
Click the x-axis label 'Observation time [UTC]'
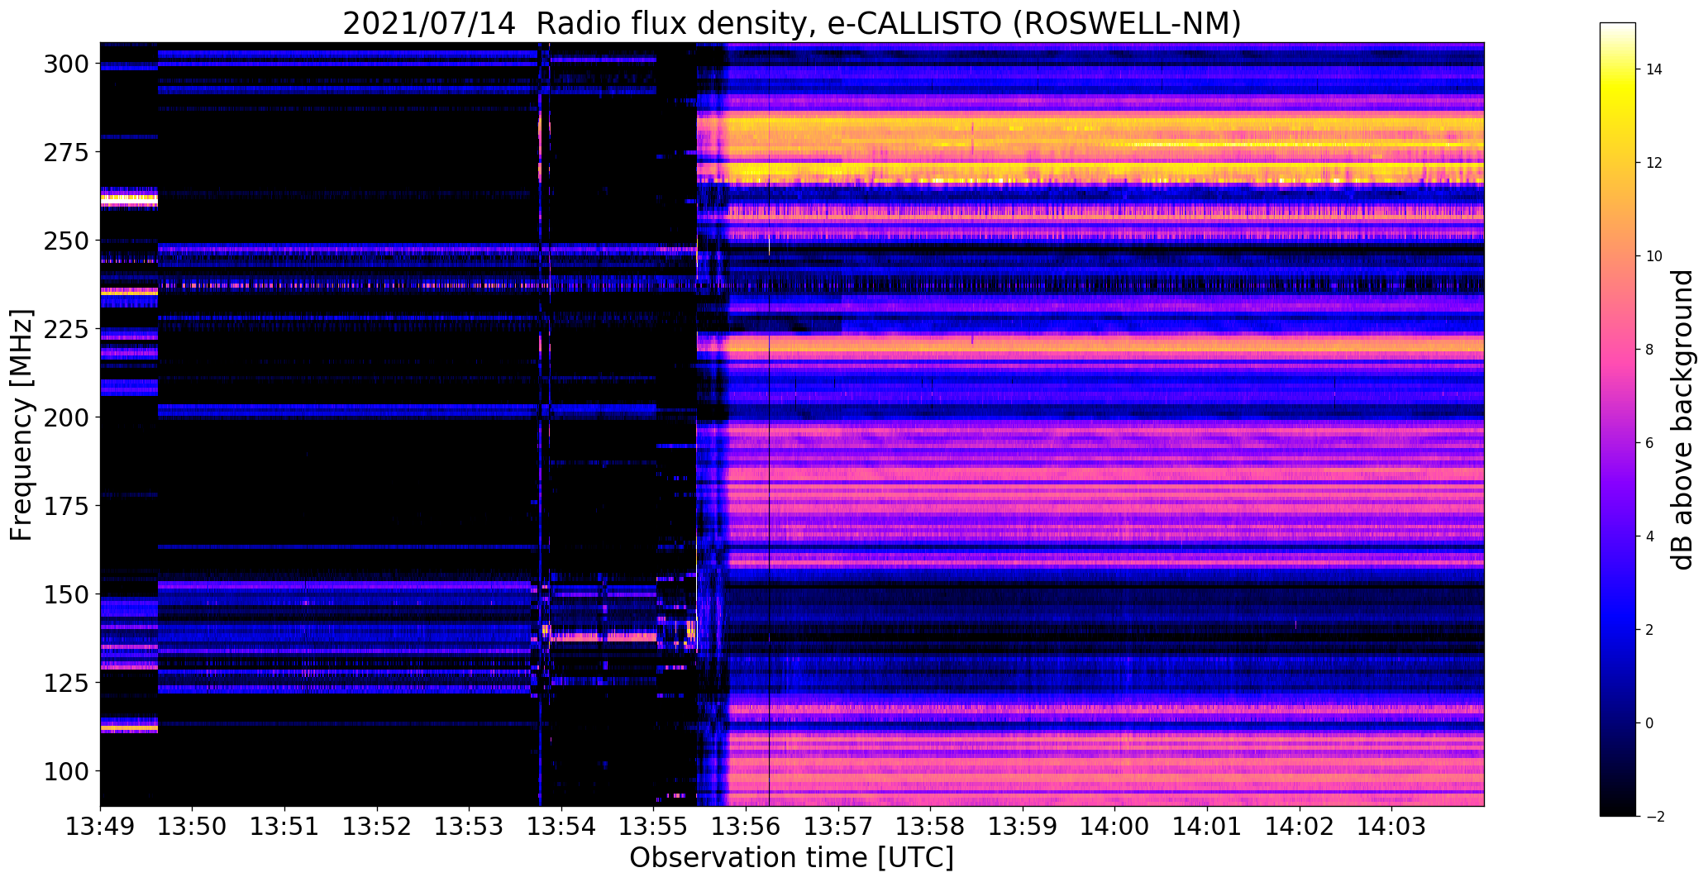coord(791,858)
